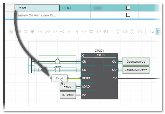Click the insert contact toolbar icon

[x=84, y=32]
